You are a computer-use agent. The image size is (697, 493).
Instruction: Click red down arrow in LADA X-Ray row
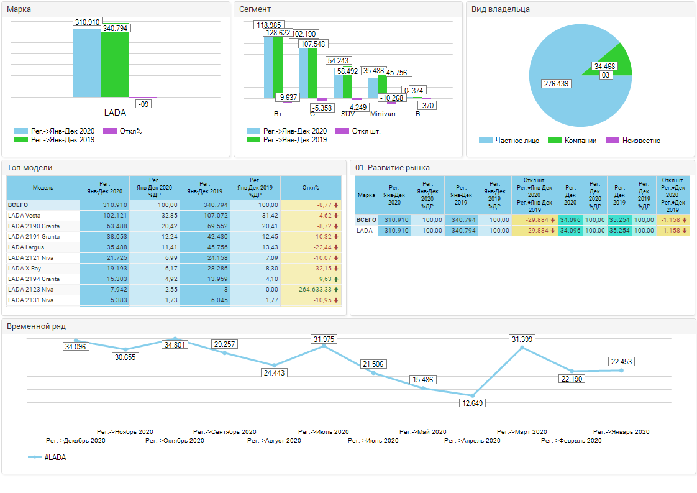[x=336, y=269]
